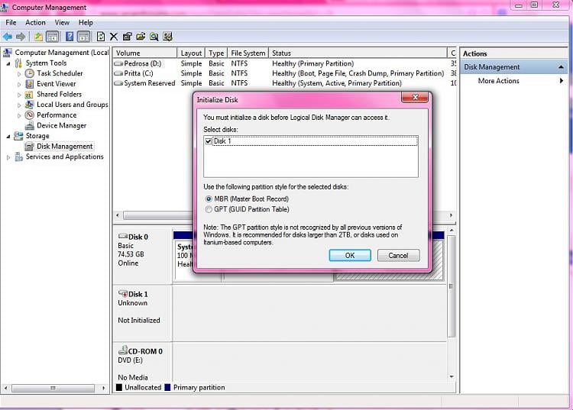Select MBR (Master Boot Record) radio button

209,199
